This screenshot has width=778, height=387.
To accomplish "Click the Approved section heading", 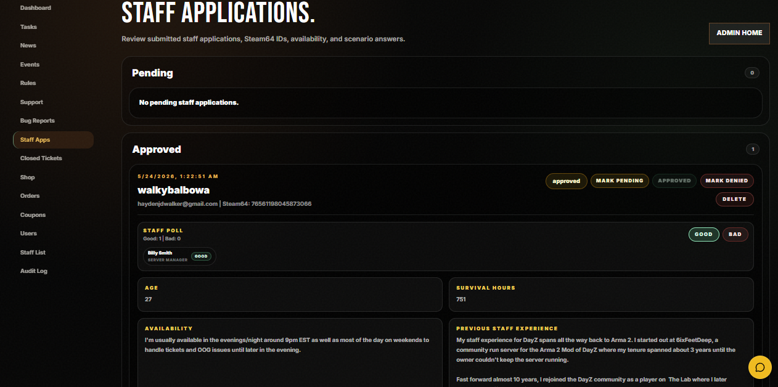I will pyautogui.click(x=157, y=150).
